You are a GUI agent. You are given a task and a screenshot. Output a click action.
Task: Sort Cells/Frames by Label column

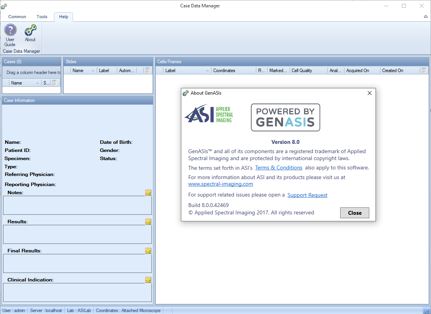click(187, 71)
